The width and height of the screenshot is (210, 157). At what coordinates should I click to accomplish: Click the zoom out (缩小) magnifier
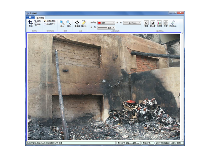(69, 24)
